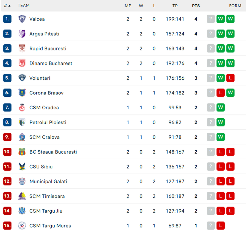Sort standings by PTS column header
Viewport: 246px width, 232px height.
pyautogui.click(x=196, y=6)
